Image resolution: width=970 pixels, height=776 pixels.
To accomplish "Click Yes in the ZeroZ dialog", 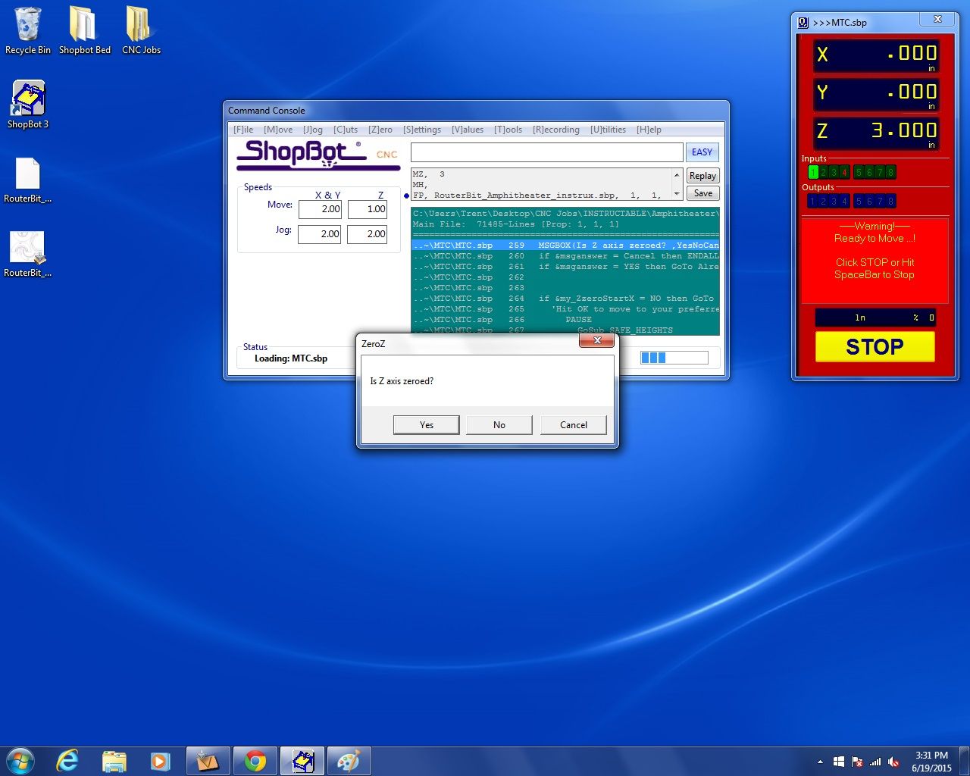I will coord(426,424).
